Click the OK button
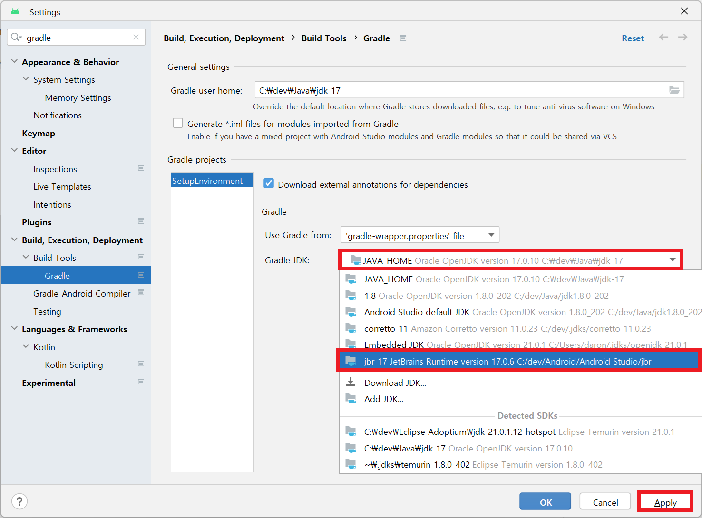 (x=545, y=502)
